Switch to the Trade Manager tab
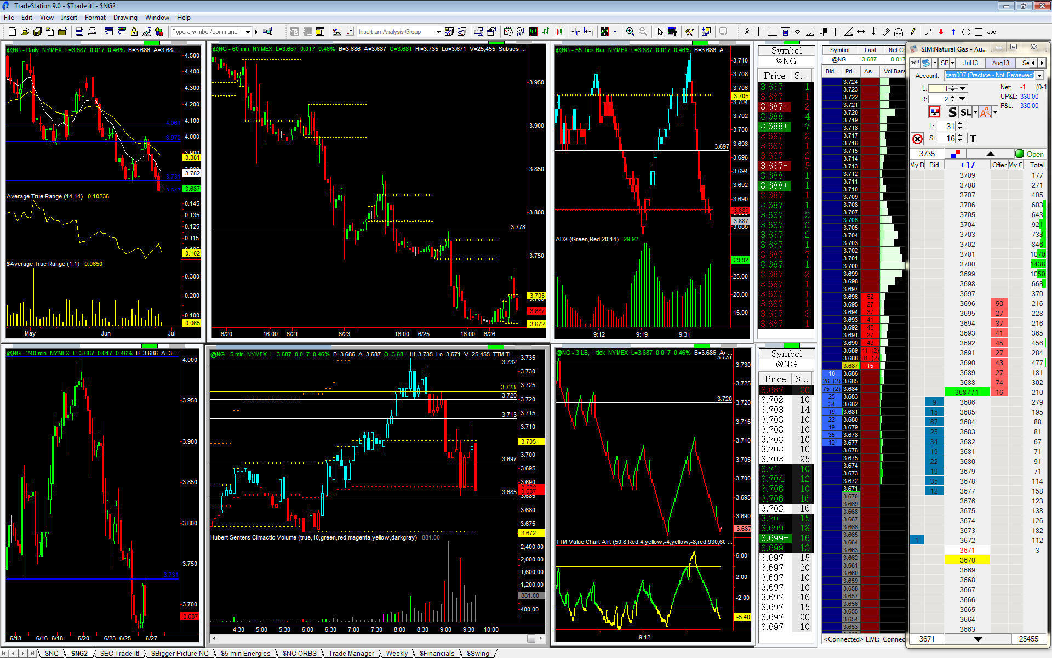 click(x=351, y=653)
